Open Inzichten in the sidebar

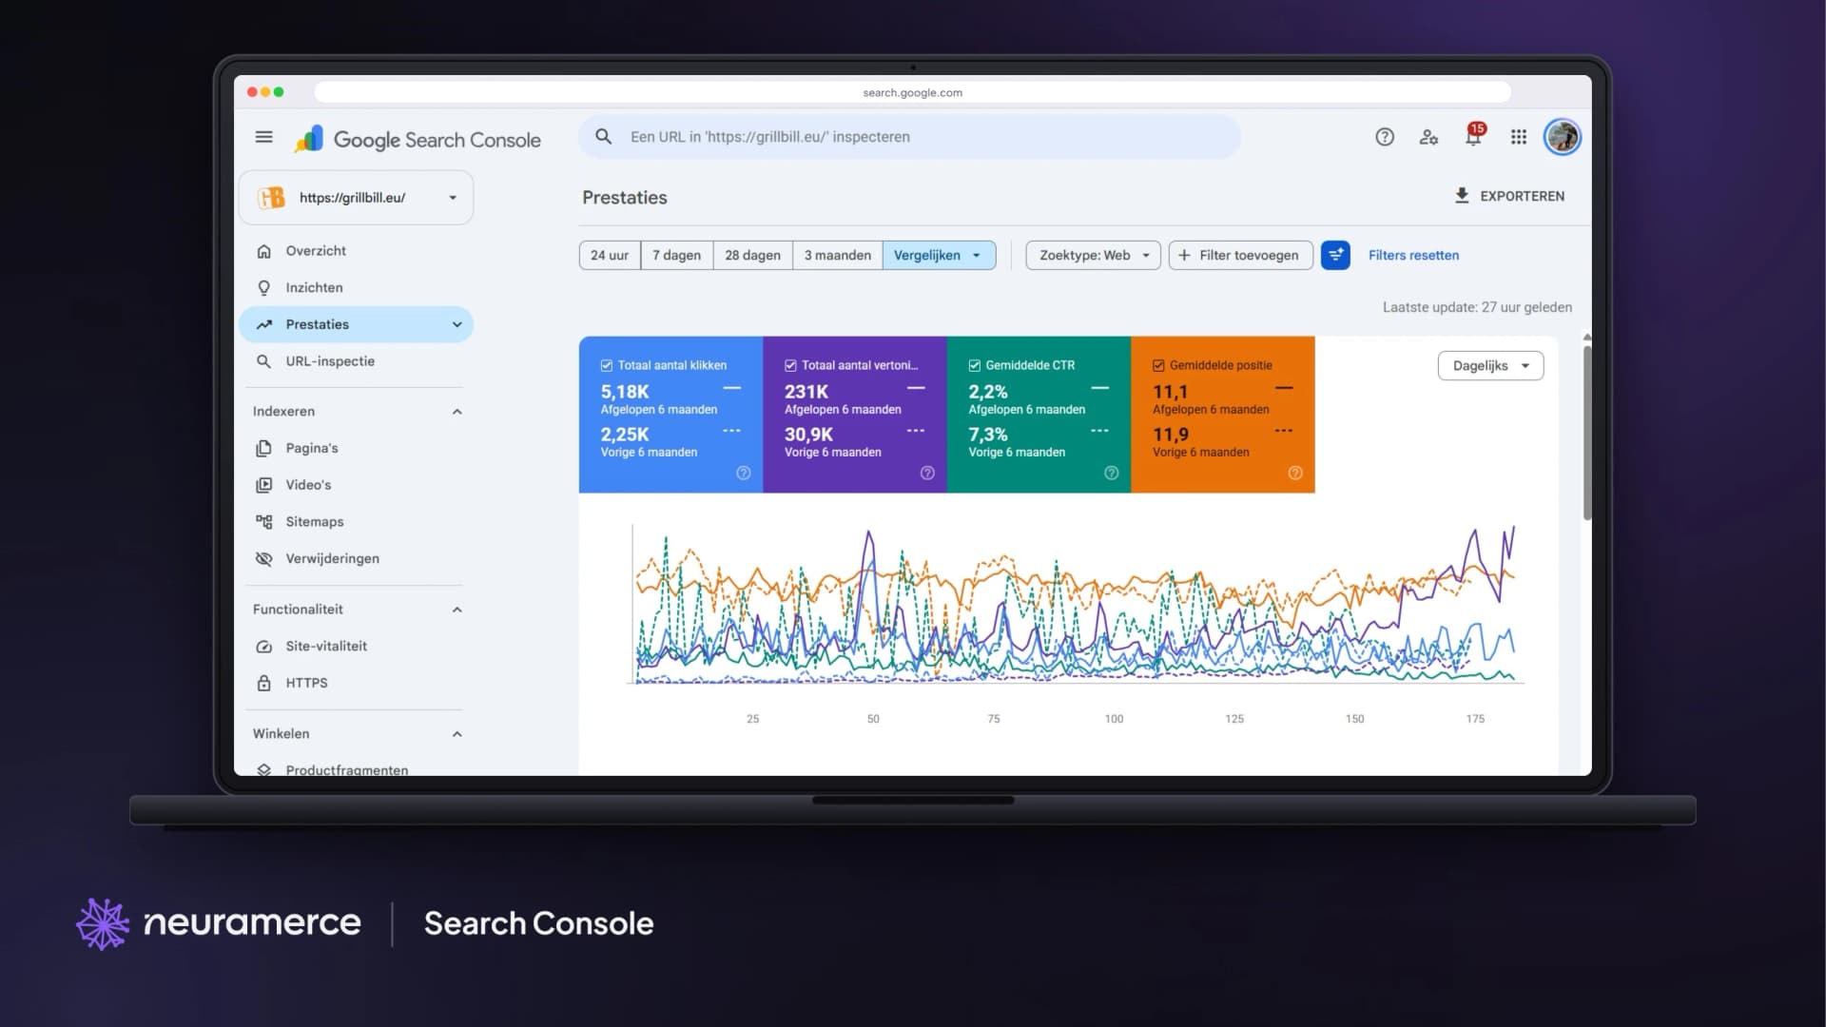coord(356,287)
